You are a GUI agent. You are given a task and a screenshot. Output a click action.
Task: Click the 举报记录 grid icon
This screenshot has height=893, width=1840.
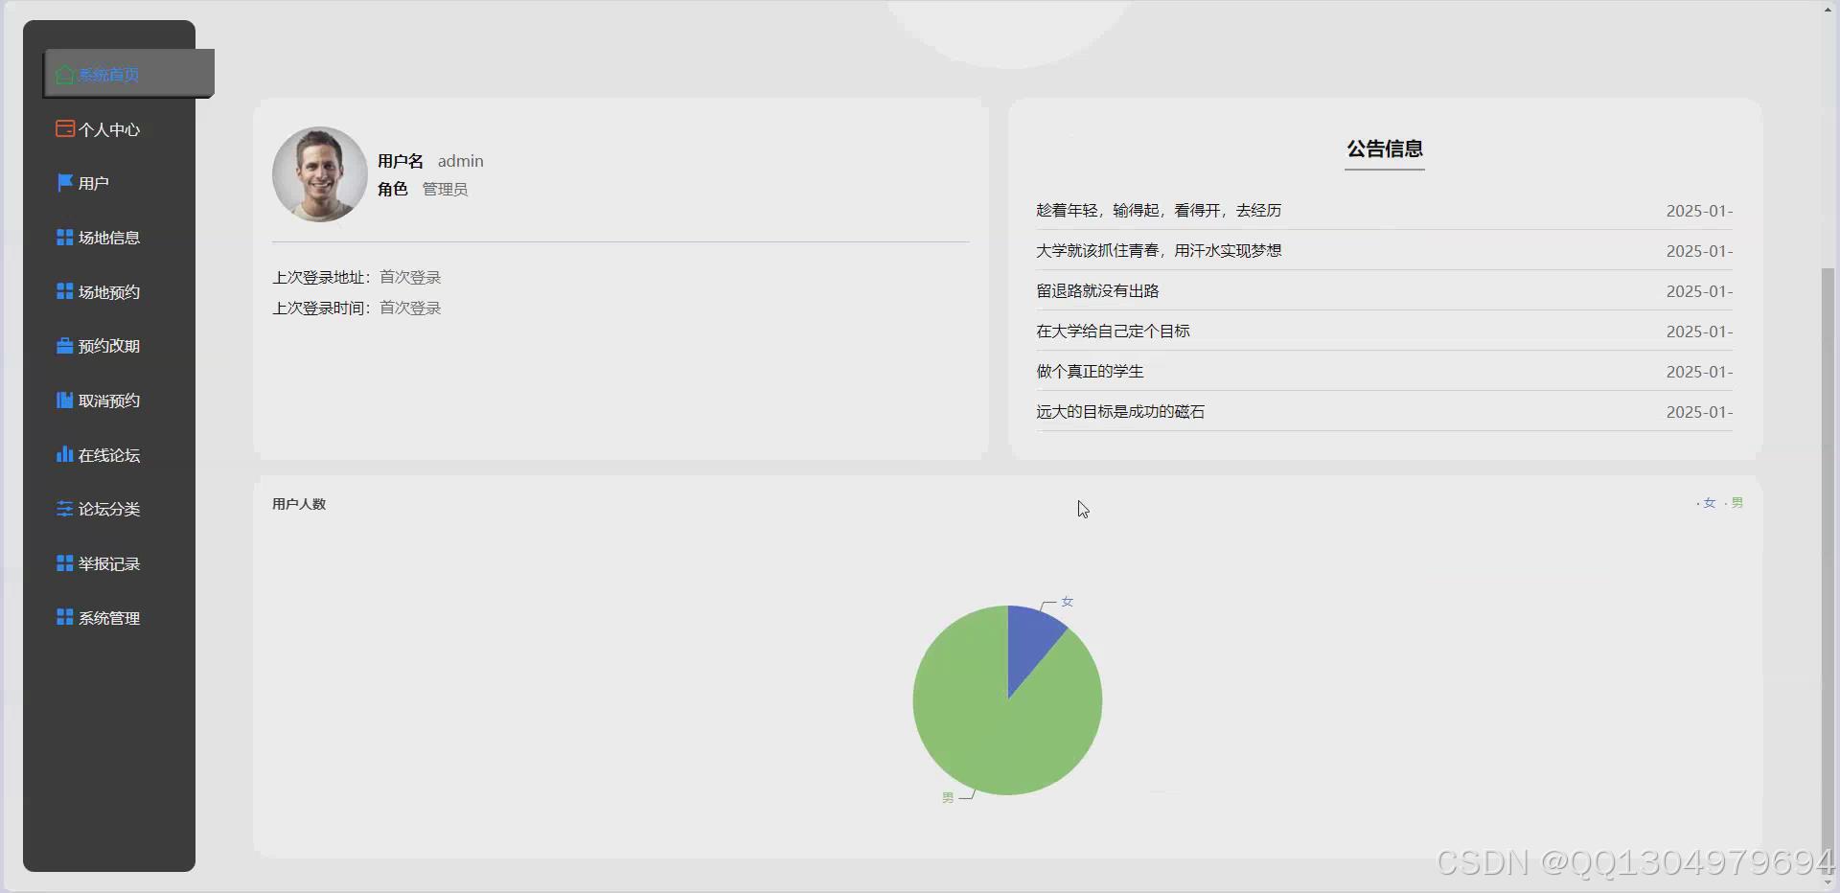click(x=64, y=562)
